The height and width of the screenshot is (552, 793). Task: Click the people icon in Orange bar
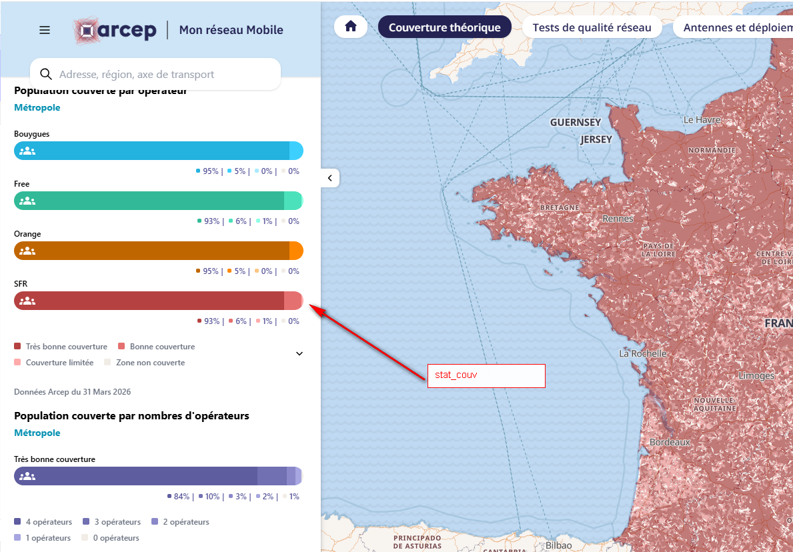[27, 251]
